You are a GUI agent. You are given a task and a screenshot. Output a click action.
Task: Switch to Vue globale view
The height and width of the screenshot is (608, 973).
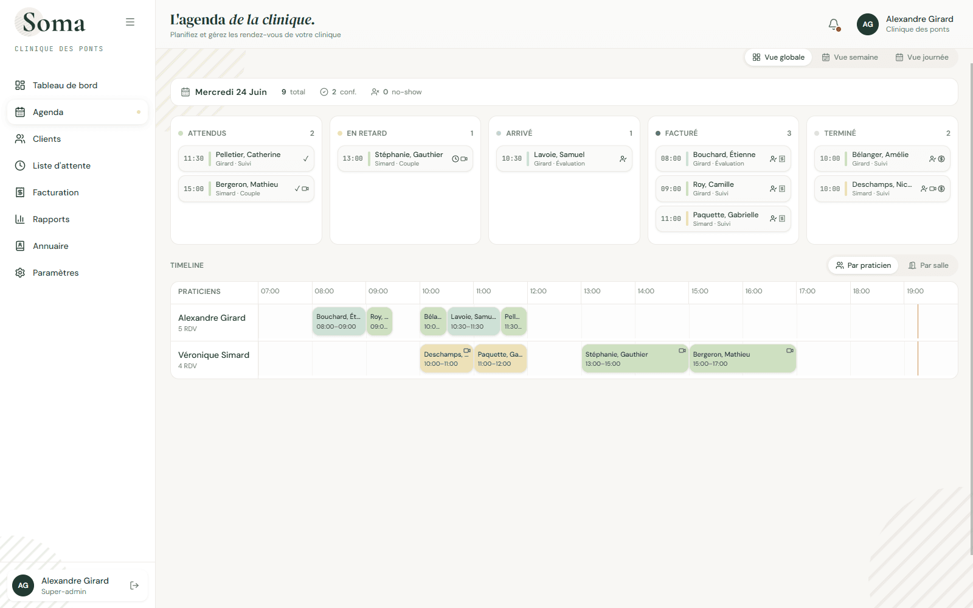(778, 57)
